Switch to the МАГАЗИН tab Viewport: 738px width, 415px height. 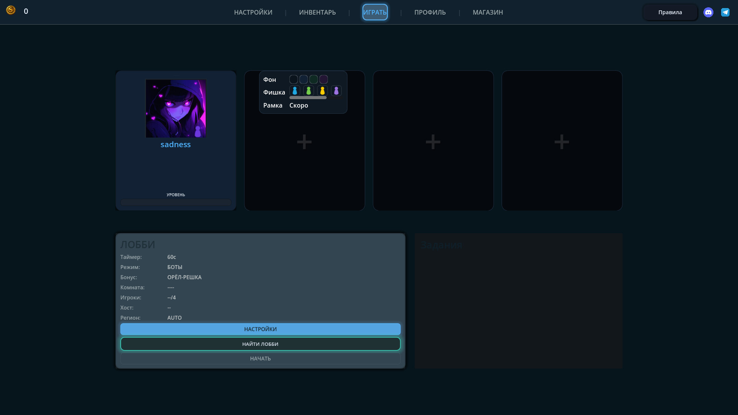coord(487,12)
